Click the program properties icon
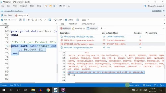The image size is (166, 93). tap(78, 20)
